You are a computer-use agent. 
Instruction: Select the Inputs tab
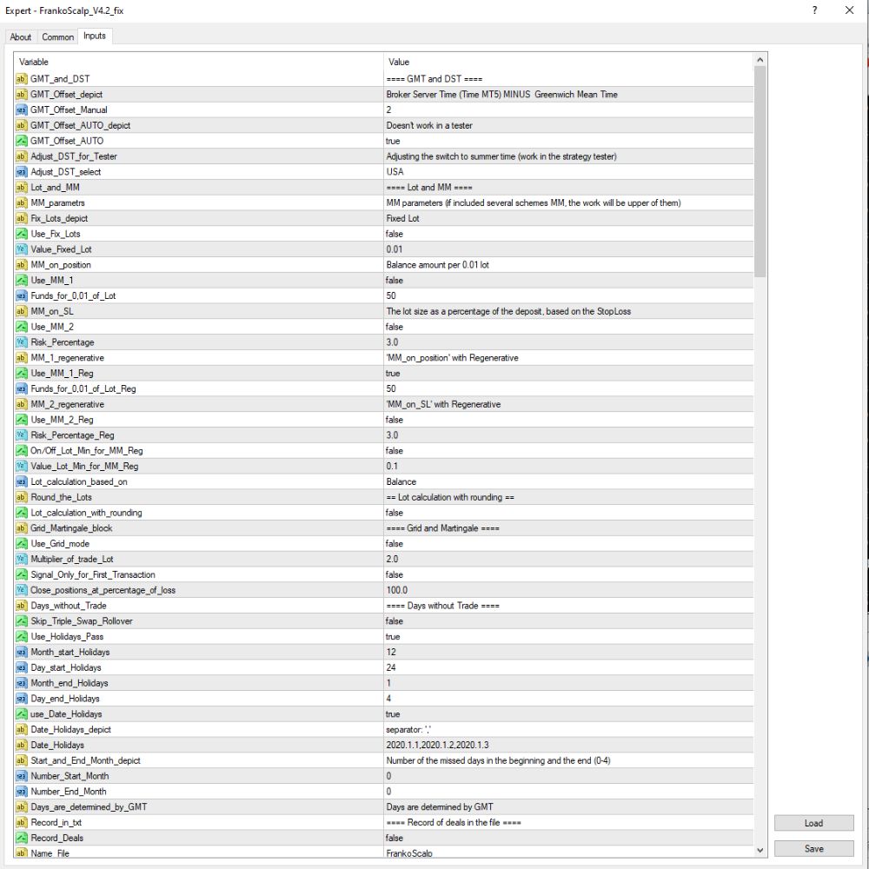click(x=95, y=36)
